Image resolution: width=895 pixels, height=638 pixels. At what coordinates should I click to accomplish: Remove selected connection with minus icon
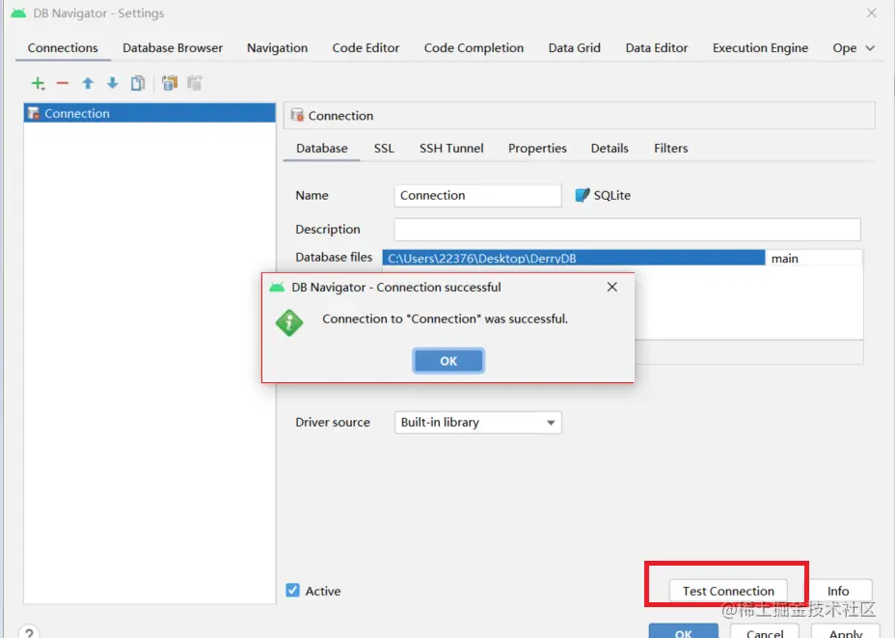[x=63, y=83]
